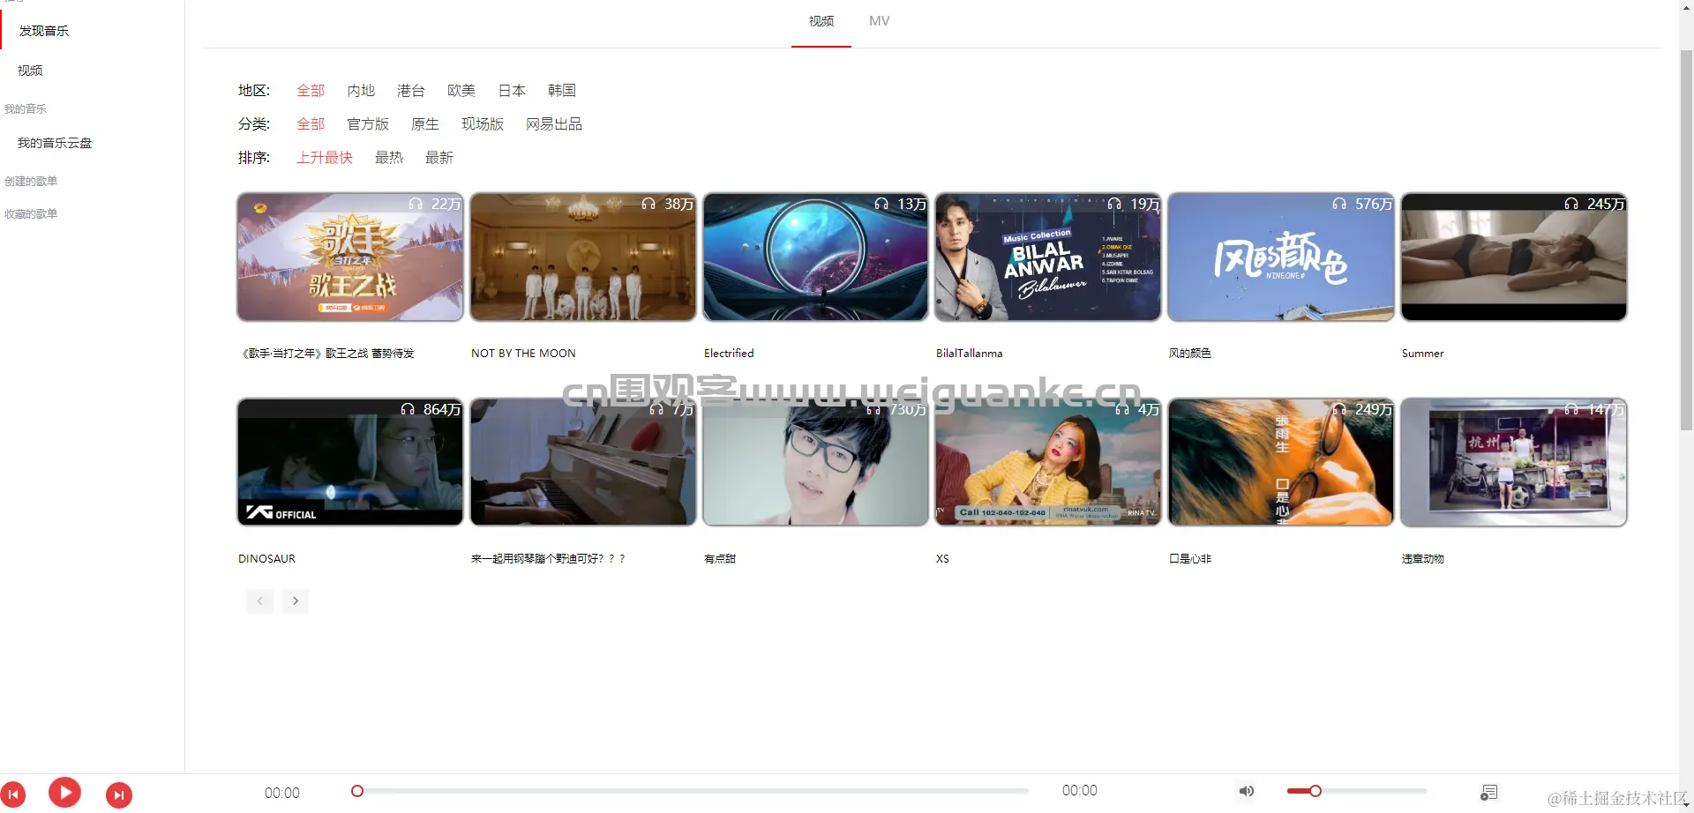The width and height of the screenshot is (1694, 813).
Task: Open the NOT BY THE MOON thumbnail
Action: pos(583,257)
